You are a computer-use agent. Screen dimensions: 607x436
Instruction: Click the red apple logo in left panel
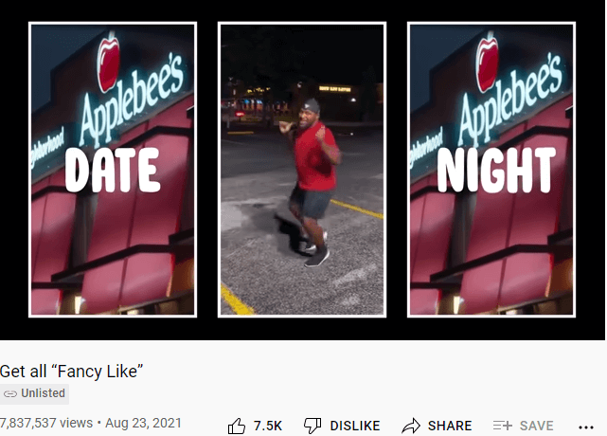click(x=108, y=63)
